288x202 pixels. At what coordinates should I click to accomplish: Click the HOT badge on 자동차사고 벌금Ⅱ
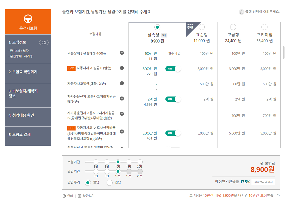pos(71,68)
